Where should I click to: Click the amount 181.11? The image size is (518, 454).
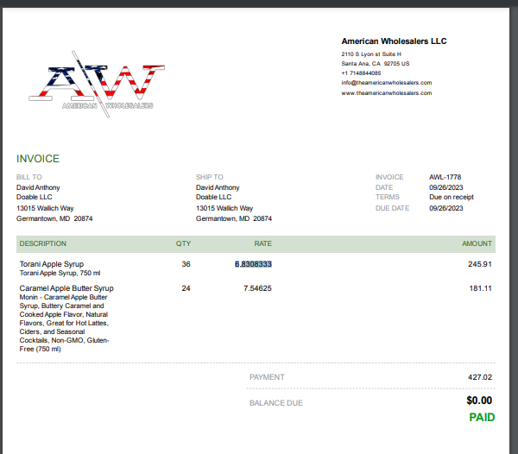point(480,288)
